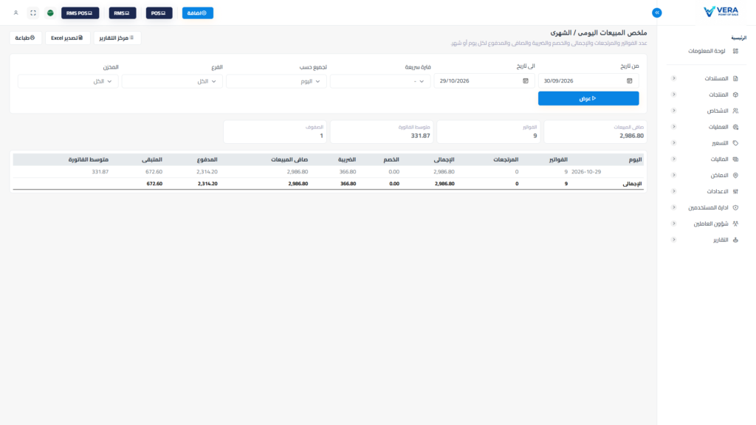The height and width of the screenshot is (425, 756).
Task: Expand the التقارير sidebar menu
Action: (x=705, y=240)
